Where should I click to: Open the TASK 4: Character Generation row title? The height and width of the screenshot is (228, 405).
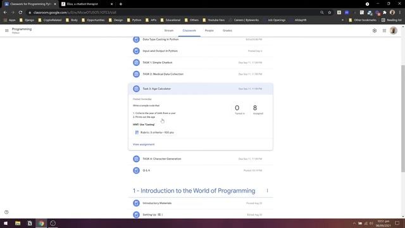(x=162, y=159)
